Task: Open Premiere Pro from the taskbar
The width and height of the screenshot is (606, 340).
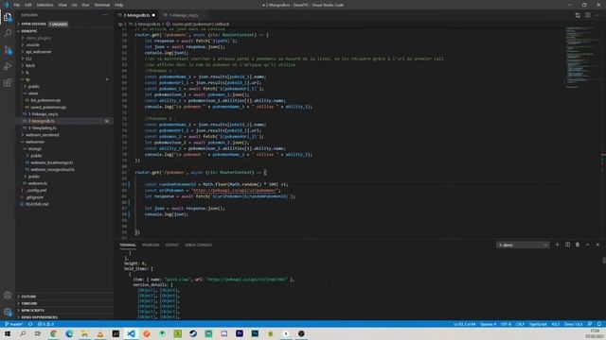Action: (240, 333)
